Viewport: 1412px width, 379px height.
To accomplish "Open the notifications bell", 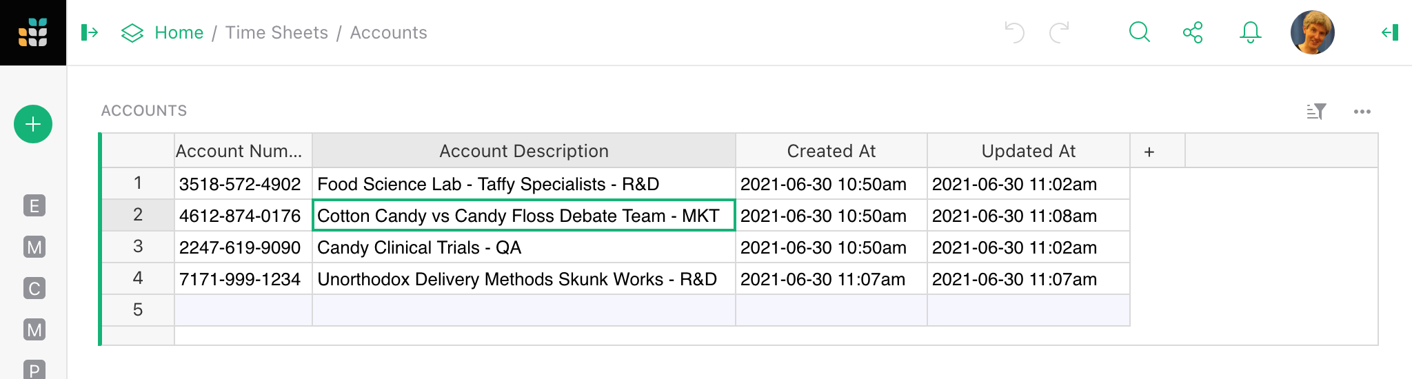I will [x=1250, y=32].
